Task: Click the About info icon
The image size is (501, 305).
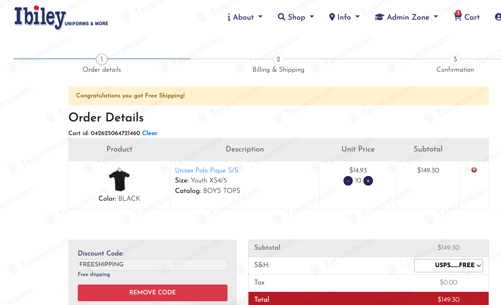Action: pyautogui.click(x=229, y=17)
